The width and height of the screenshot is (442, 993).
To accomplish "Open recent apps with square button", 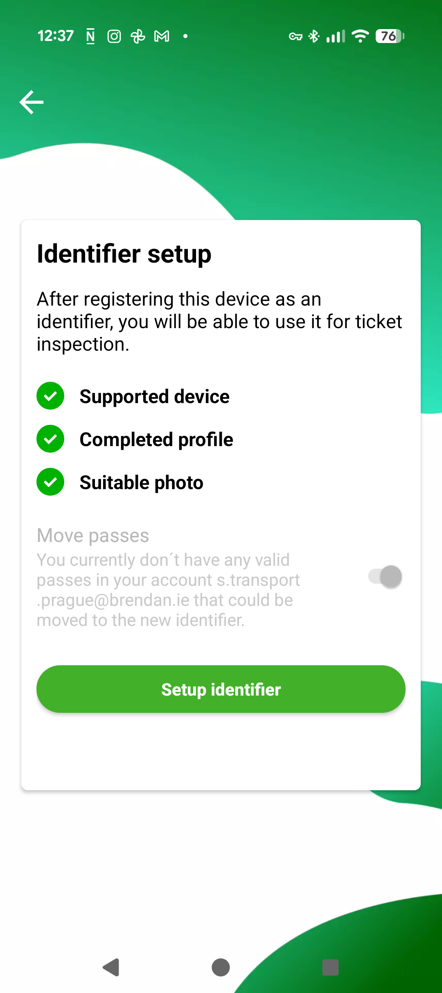I will click(x=330, y=967).
